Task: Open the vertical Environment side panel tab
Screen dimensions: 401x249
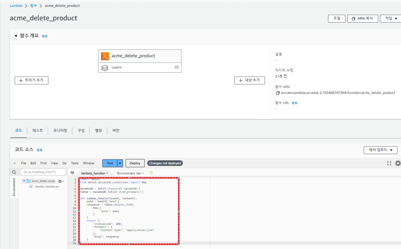Action: (14, 187)
